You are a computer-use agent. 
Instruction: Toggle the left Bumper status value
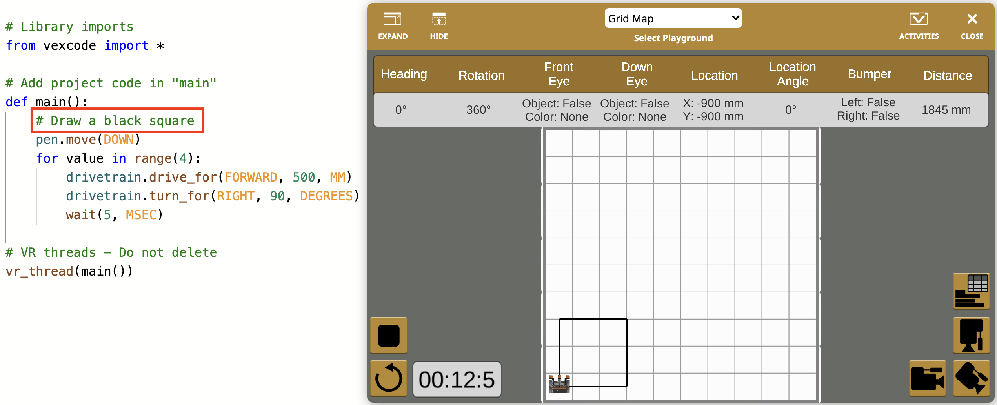coord(868,103)
